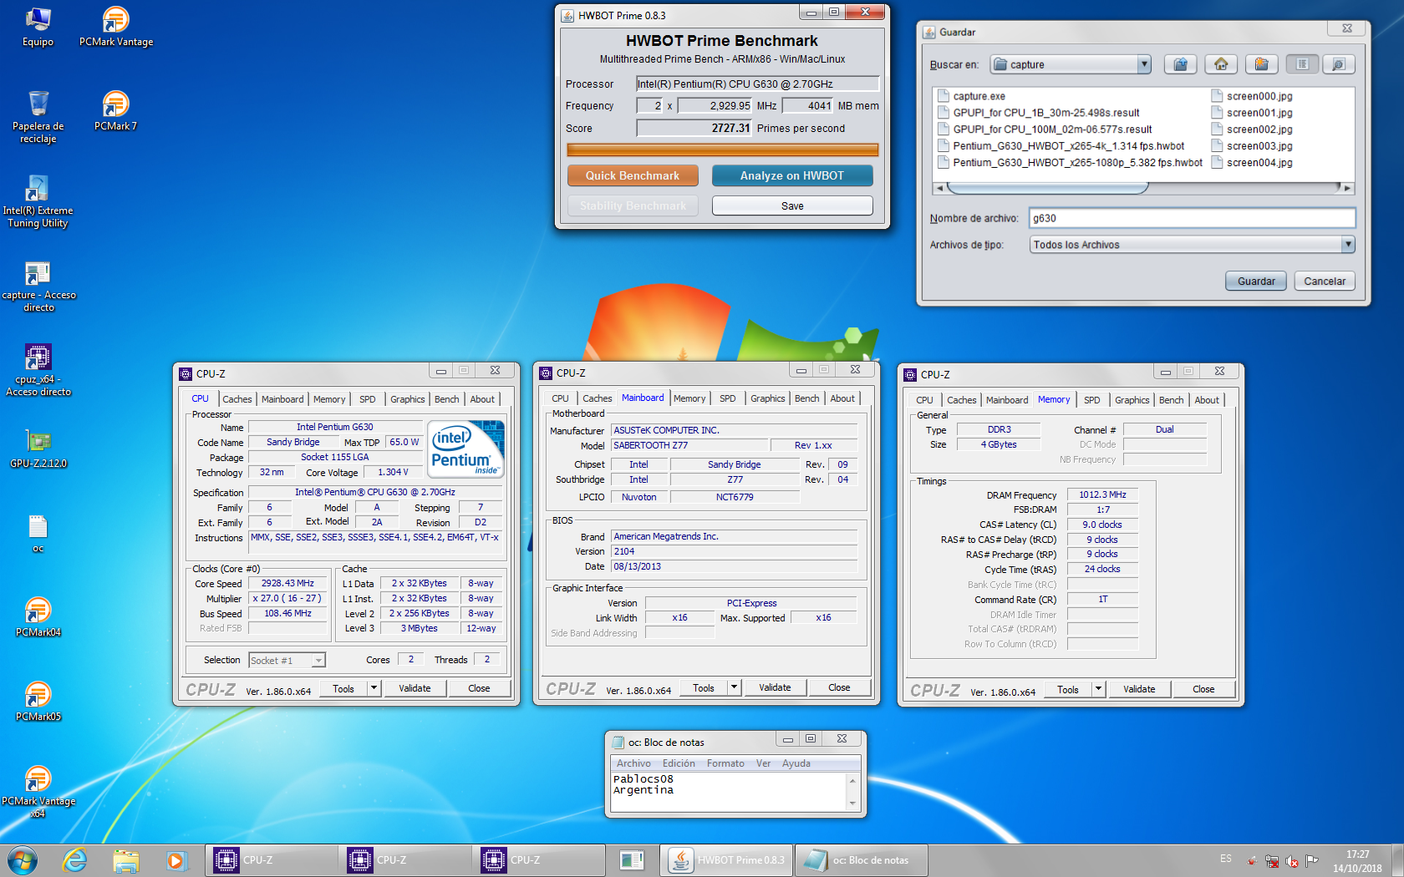
Task: Open Windows Media Player taskbar icon
Action: (x=176, y=859)
